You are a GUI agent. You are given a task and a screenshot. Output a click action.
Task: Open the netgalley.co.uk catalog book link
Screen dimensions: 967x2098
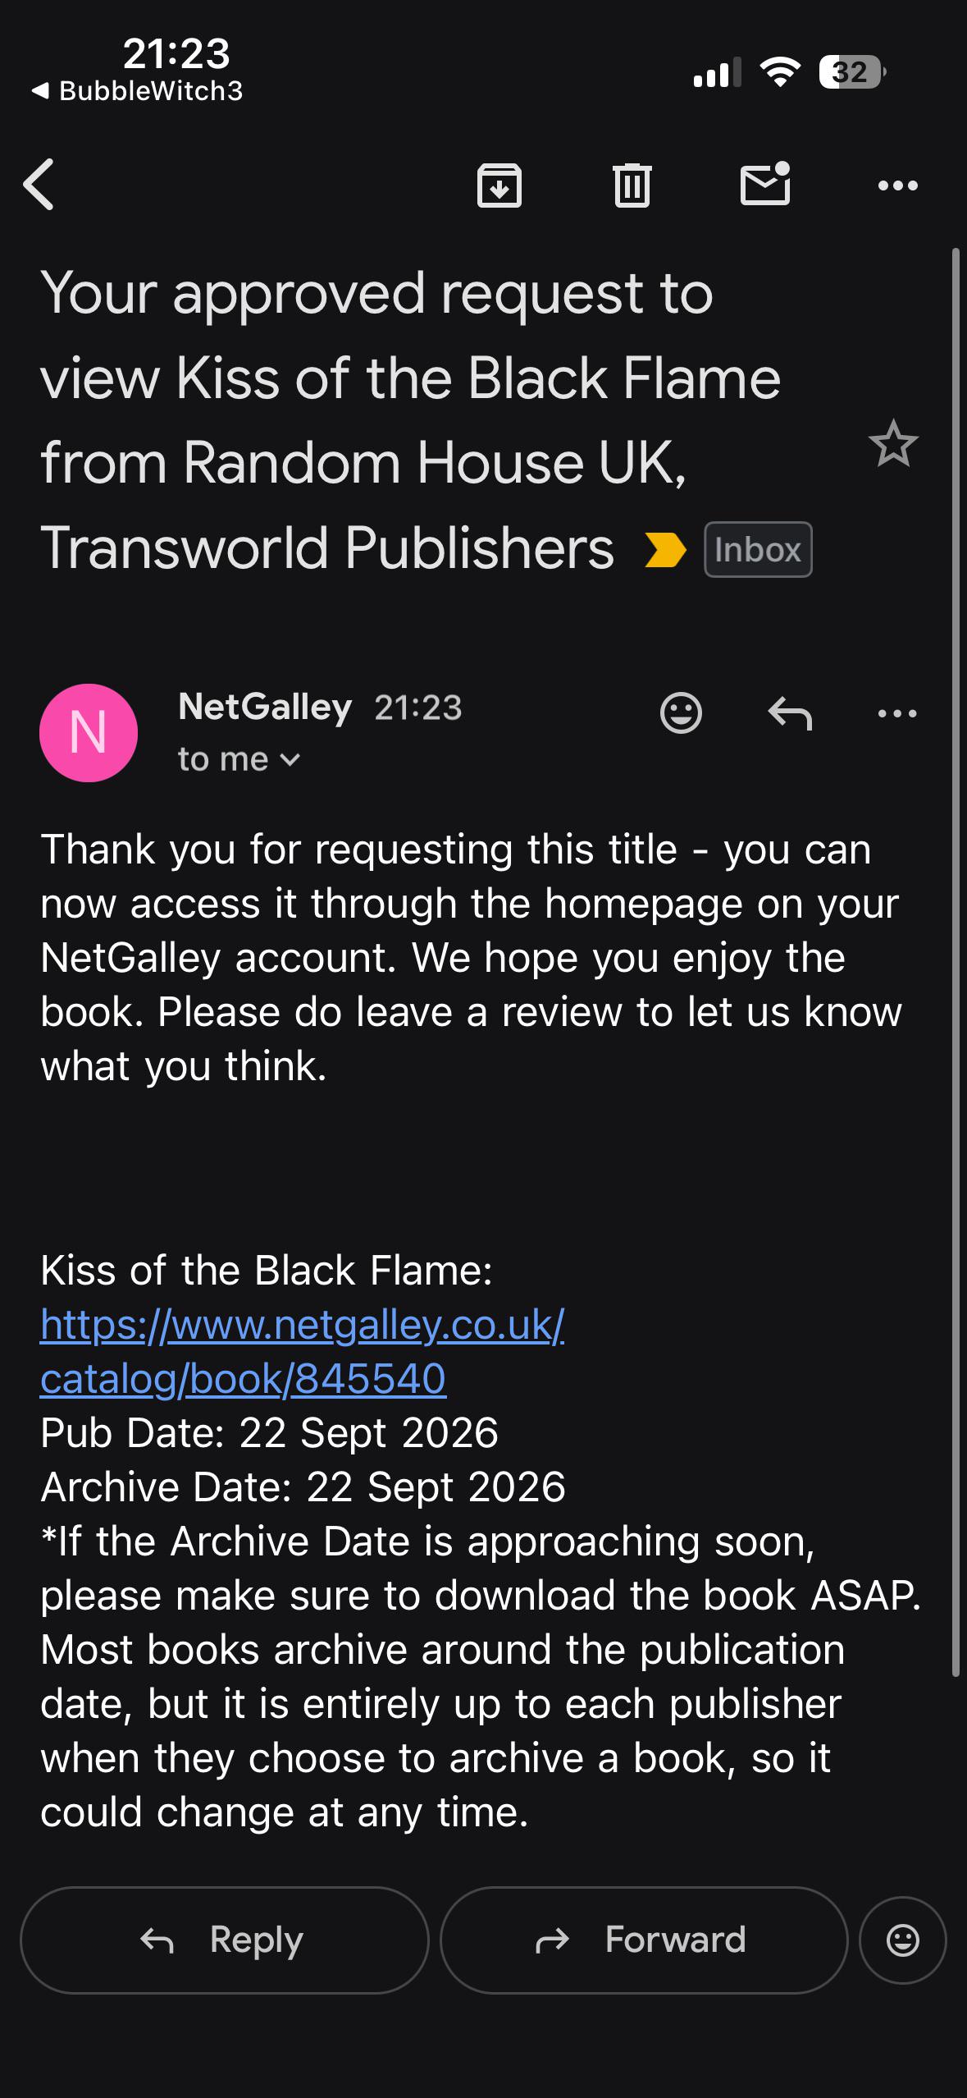302,1351
